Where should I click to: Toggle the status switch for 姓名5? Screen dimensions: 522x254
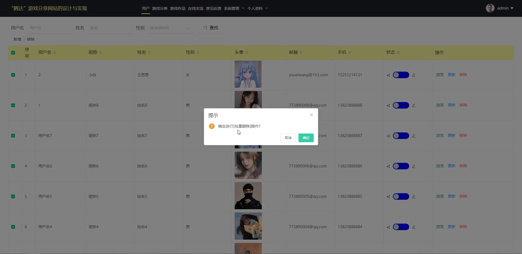(401, 196)
